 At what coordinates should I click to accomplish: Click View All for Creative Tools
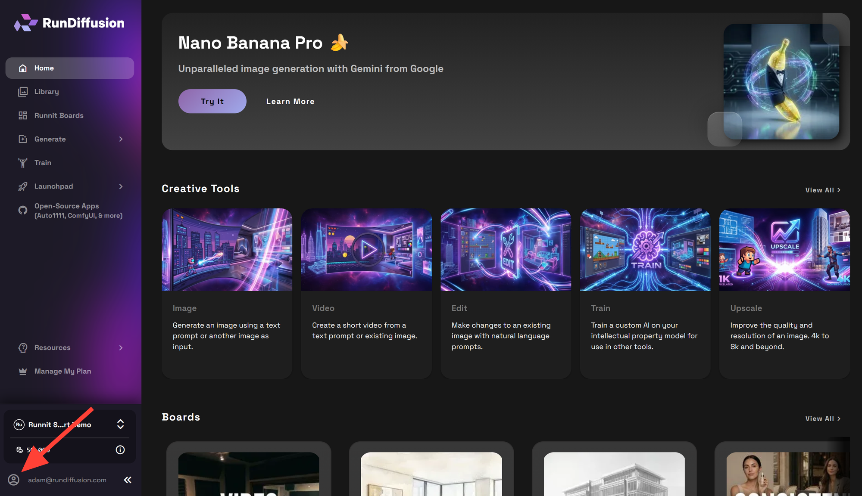[x=822, y=190]
